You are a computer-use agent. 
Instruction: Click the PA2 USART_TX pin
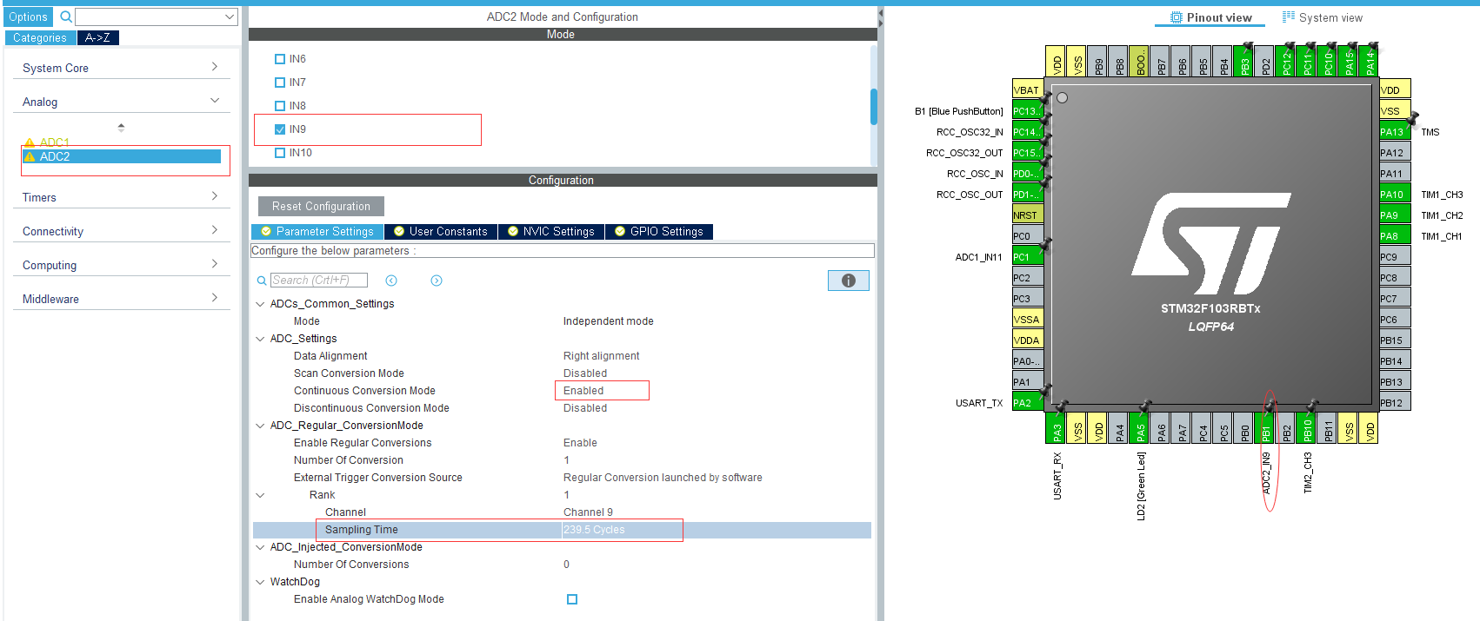[1027, 403]
